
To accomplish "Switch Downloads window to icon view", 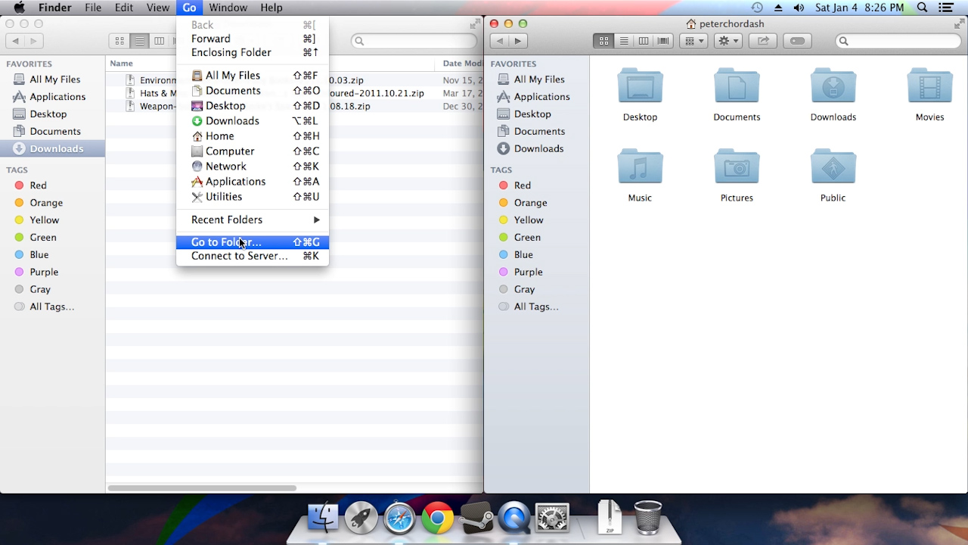I will pyautogui.click(x=119, y=41).
